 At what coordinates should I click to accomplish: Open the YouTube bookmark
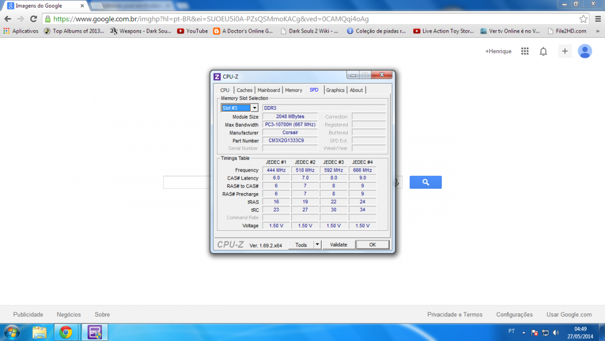tap(192, 31)
